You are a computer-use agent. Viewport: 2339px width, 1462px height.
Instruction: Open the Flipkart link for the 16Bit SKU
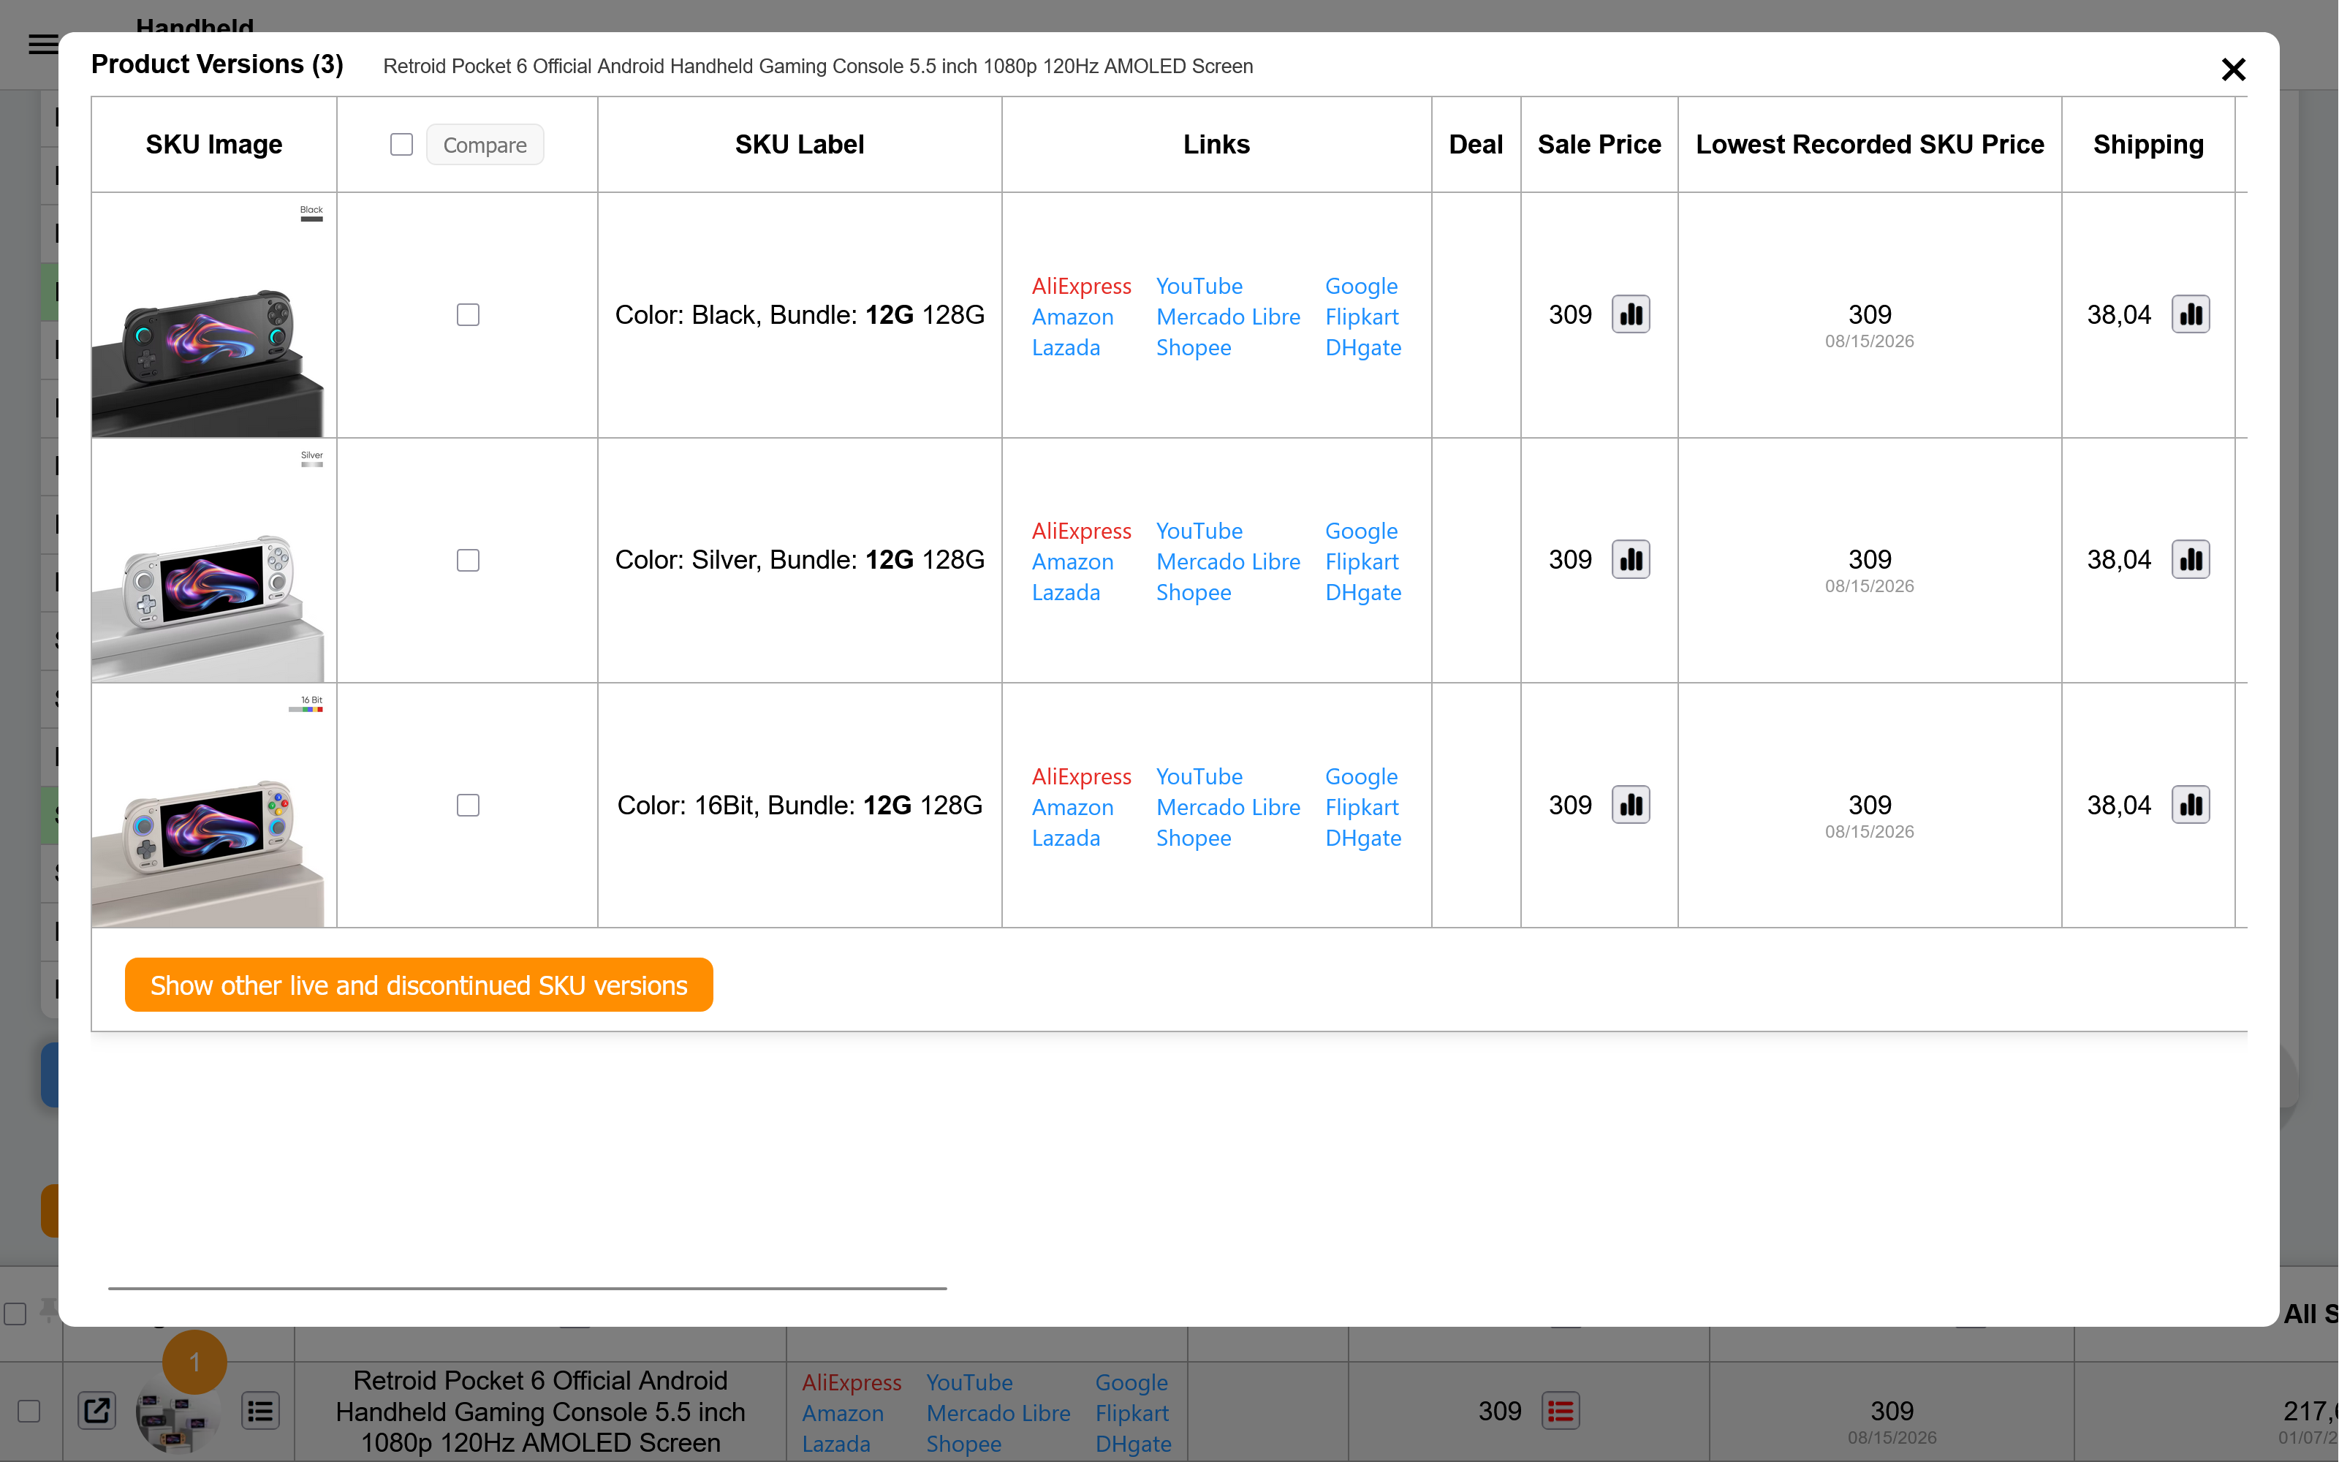coord(1361,807)
